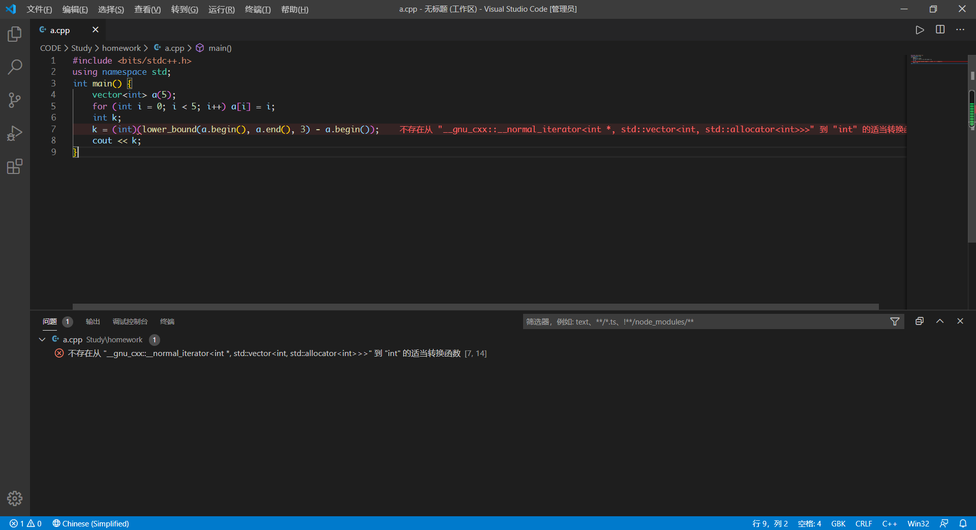Open the notifications bell in status bar
This screenshot has height=530, width=976.
click(963, 523)
